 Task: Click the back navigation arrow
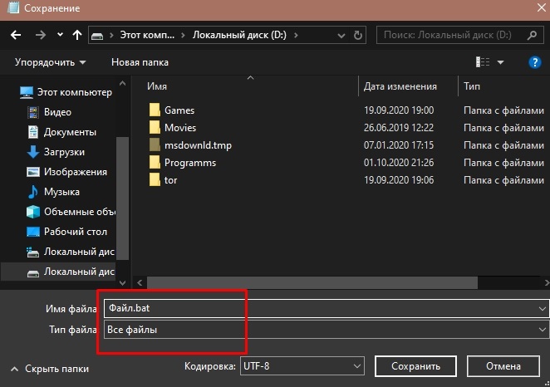(15, 36)
